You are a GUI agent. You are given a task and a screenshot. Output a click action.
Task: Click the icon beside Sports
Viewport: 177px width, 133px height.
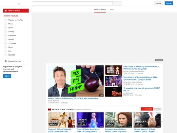tap(6, 28)
